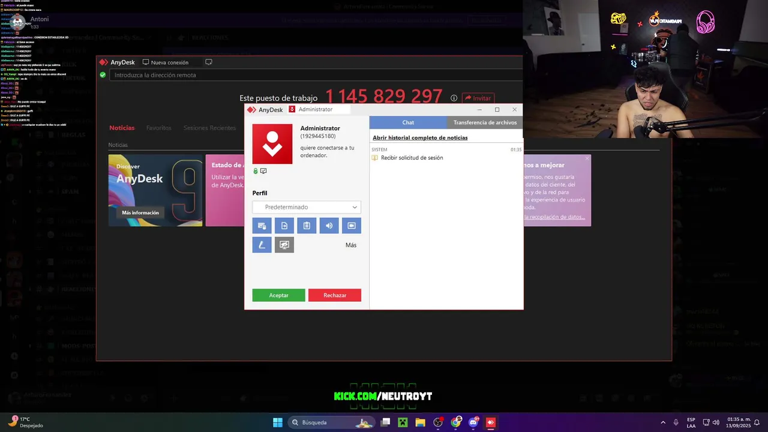
Task: Click the Invitar button
Action: tap(478, 98)
